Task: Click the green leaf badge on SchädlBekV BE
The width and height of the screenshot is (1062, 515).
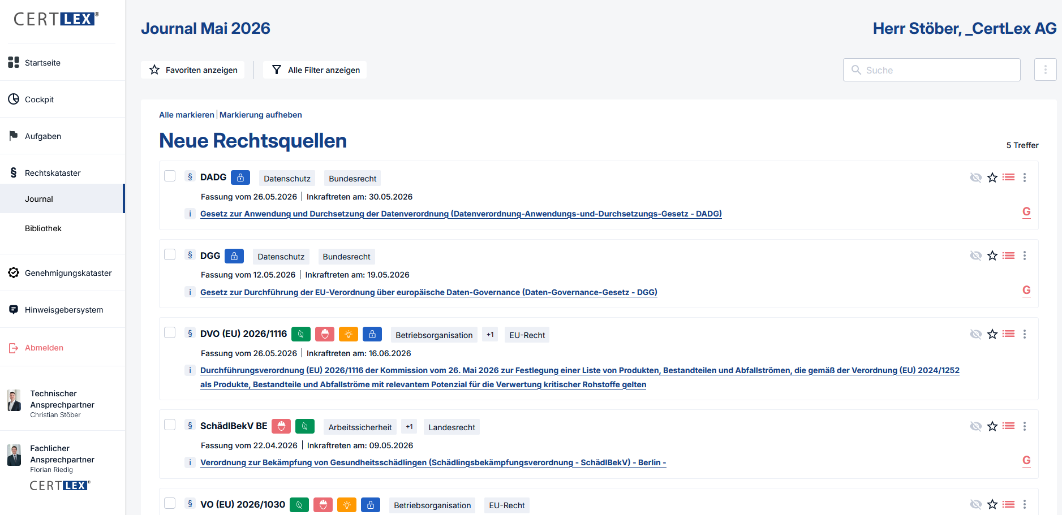Action: [305, 426]
